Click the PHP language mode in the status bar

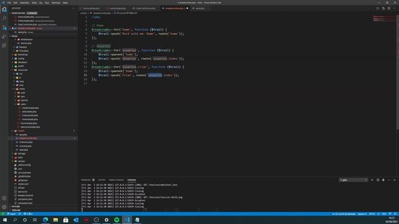384,214
